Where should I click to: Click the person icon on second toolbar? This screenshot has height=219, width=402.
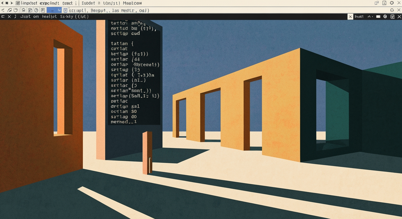click(24, 10)
